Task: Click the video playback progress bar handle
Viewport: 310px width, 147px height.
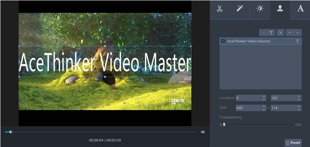Action: [10, 132]
